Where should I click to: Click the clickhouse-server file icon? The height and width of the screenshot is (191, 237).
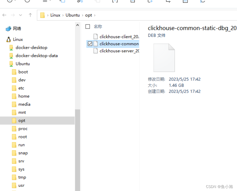pyautogui.click(x=96, y=51)
